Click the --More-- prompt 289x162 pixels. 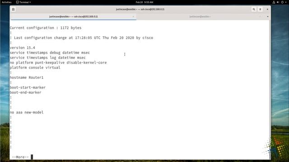click(20, 157)
